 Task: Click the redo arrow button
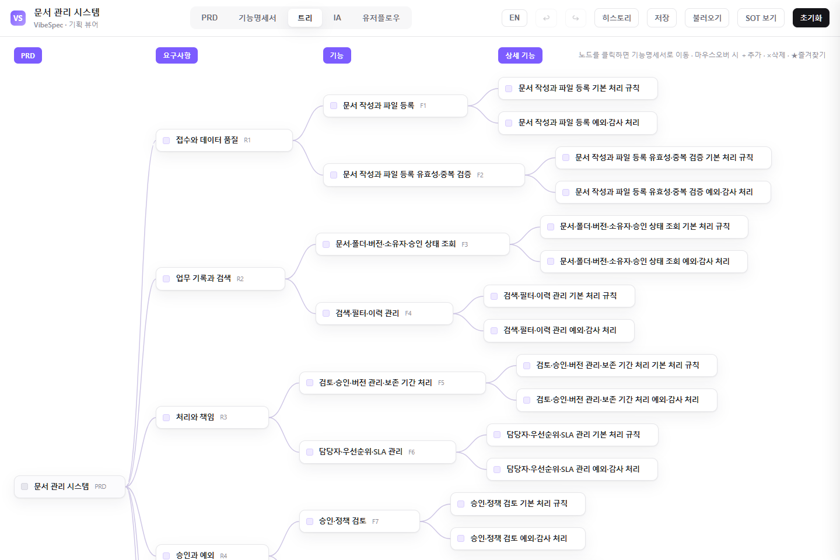(x=575, y=18)
